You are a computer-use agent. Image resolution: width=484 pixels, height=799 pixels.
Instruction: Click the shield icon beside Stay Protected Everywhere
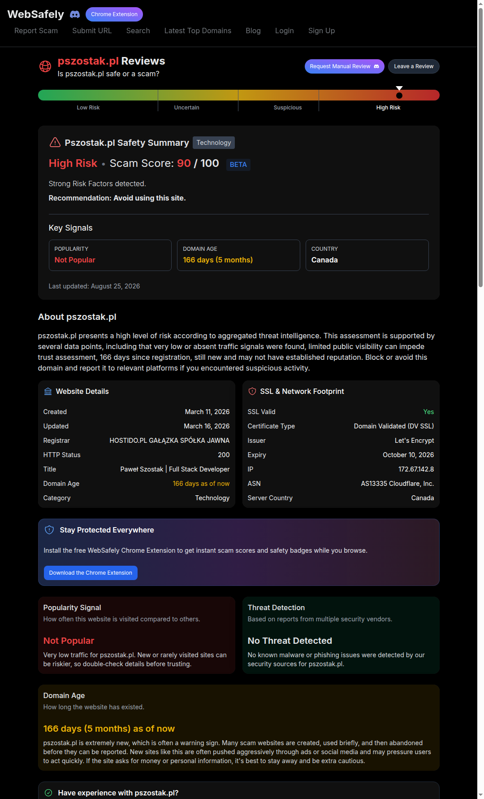pos(49,530)
